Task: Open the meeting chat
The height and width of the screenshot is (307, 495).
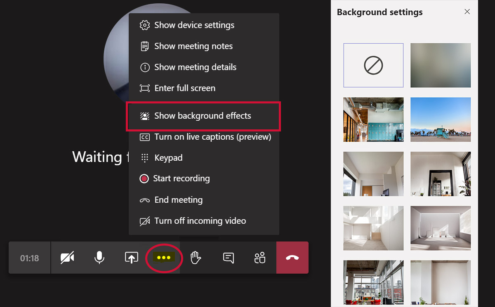Action: click(227, 258)
